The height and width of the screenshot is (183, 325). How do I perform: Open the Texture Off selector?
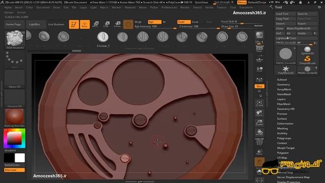(15, 99)
